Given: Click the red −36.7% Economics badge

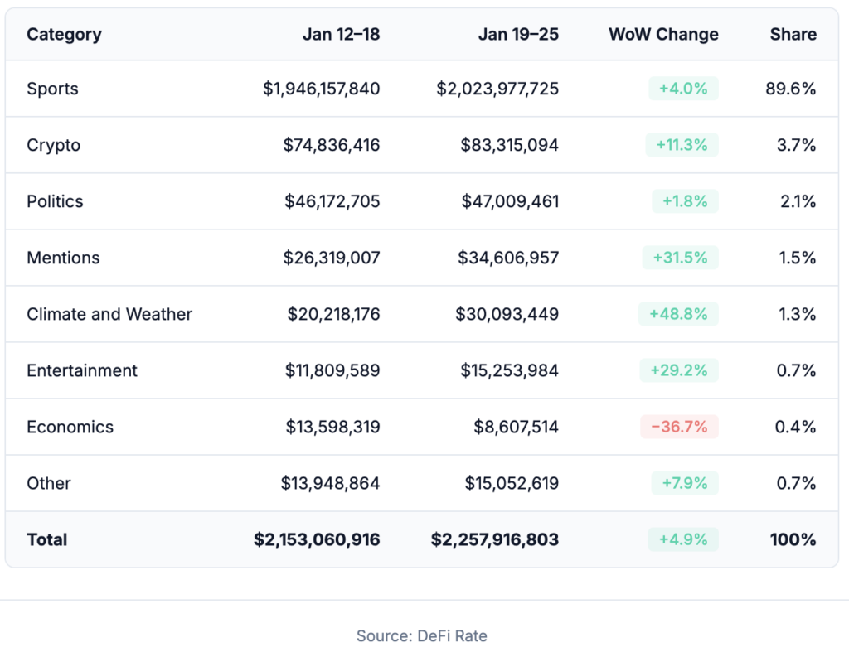Looking at the screenshot, I should pyautogui.click(x=679, y=427).
